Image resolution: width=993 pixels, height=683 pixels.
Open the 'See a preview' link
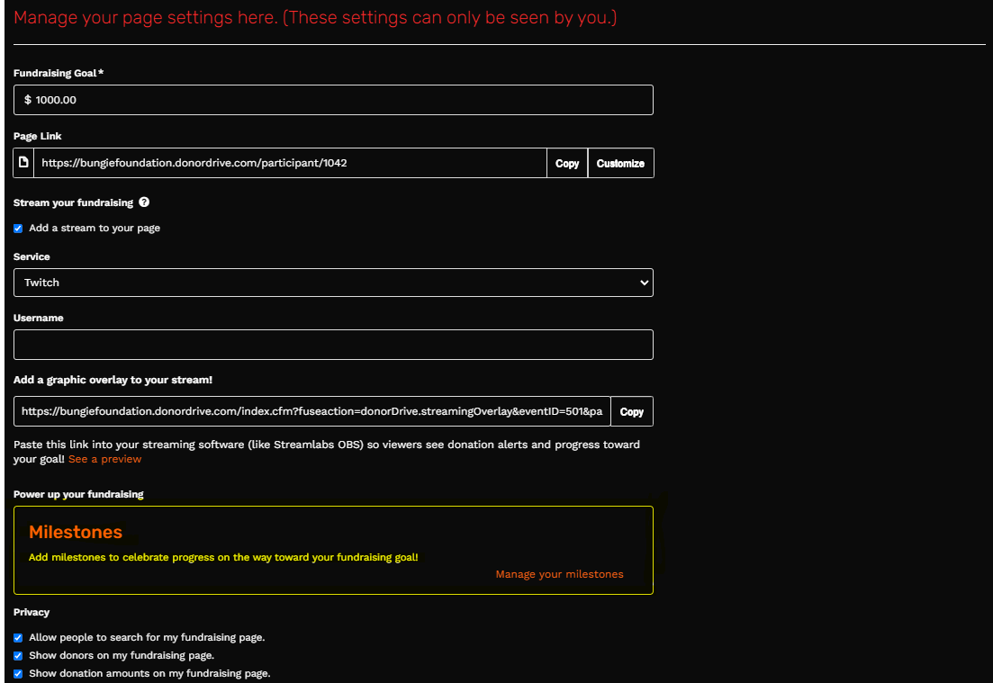click(x=104, y=459)
